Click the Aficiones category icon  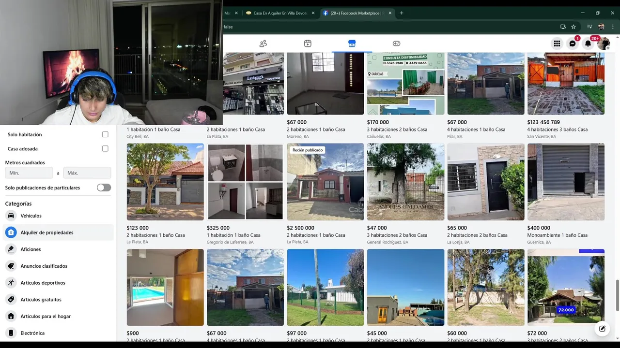click(x=11, y=249)
